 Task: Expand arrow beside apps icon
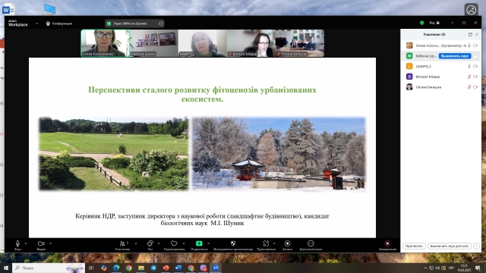(274, 243)
